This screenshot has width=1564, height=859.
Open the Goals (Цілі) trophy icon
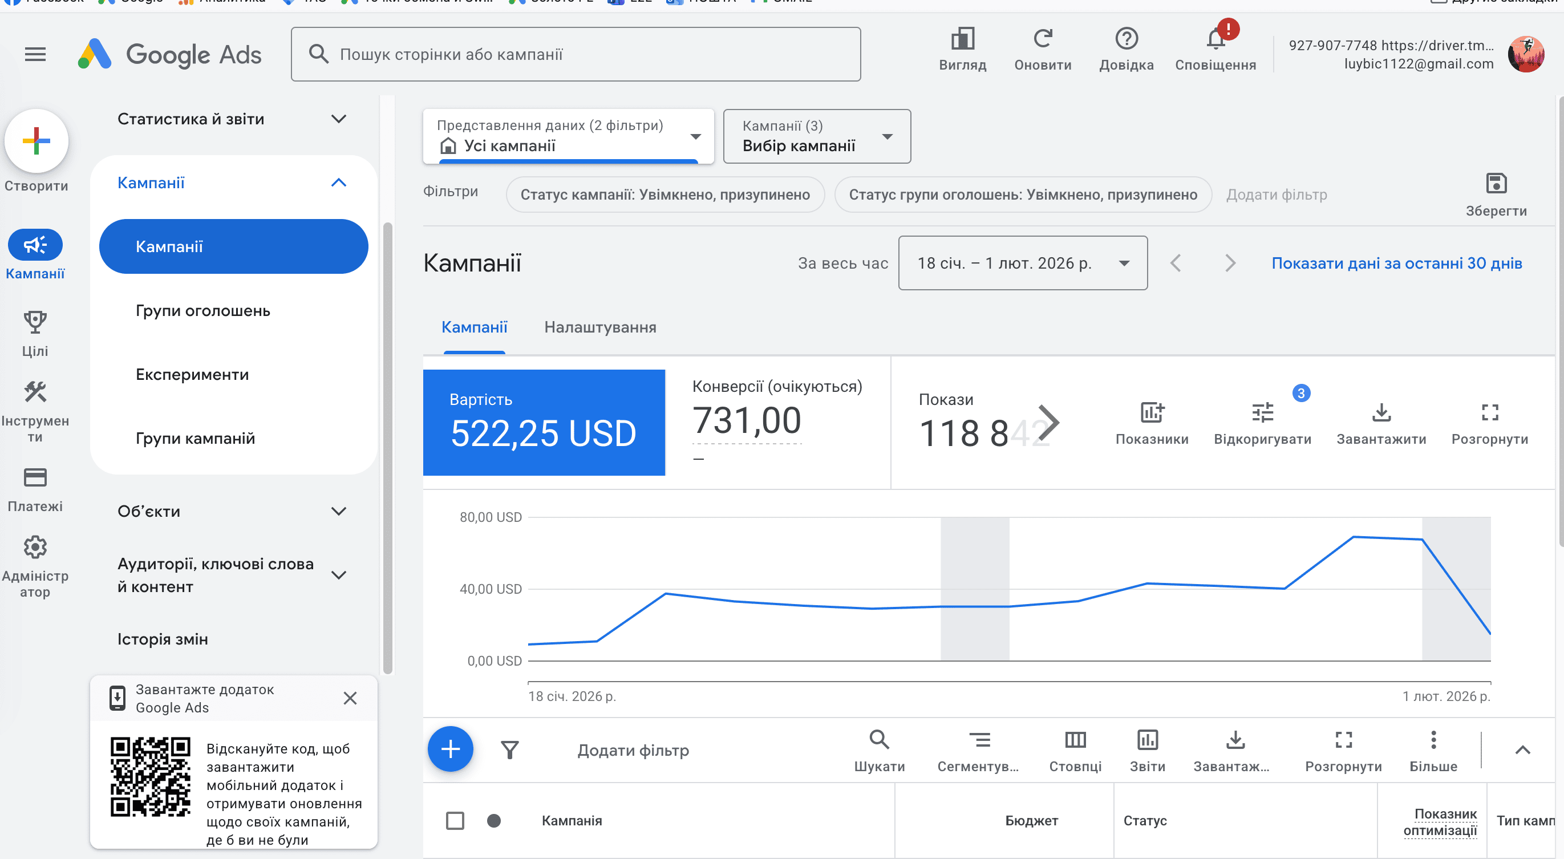[x=35, y=322]
